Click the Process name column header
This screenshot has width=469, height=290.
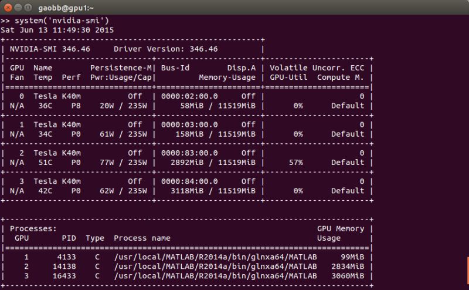pos(142,238)
